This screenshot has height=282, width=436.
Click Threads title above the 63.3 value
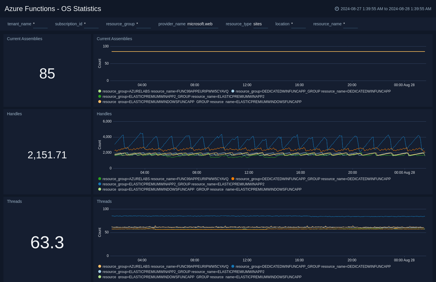click(x=14, y=201)
